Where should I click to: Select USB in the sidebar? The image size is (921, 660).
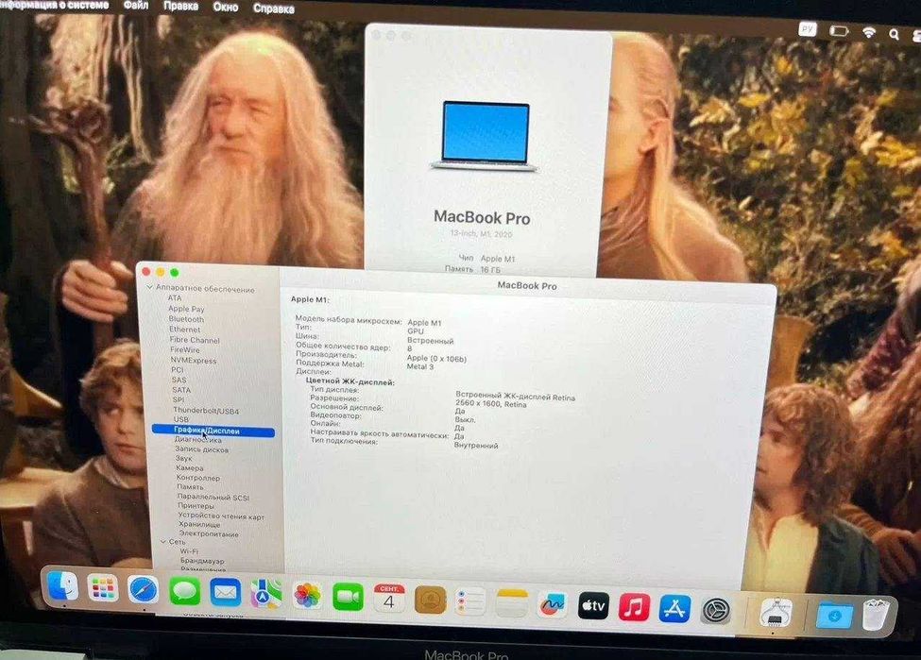click(181, 420)
